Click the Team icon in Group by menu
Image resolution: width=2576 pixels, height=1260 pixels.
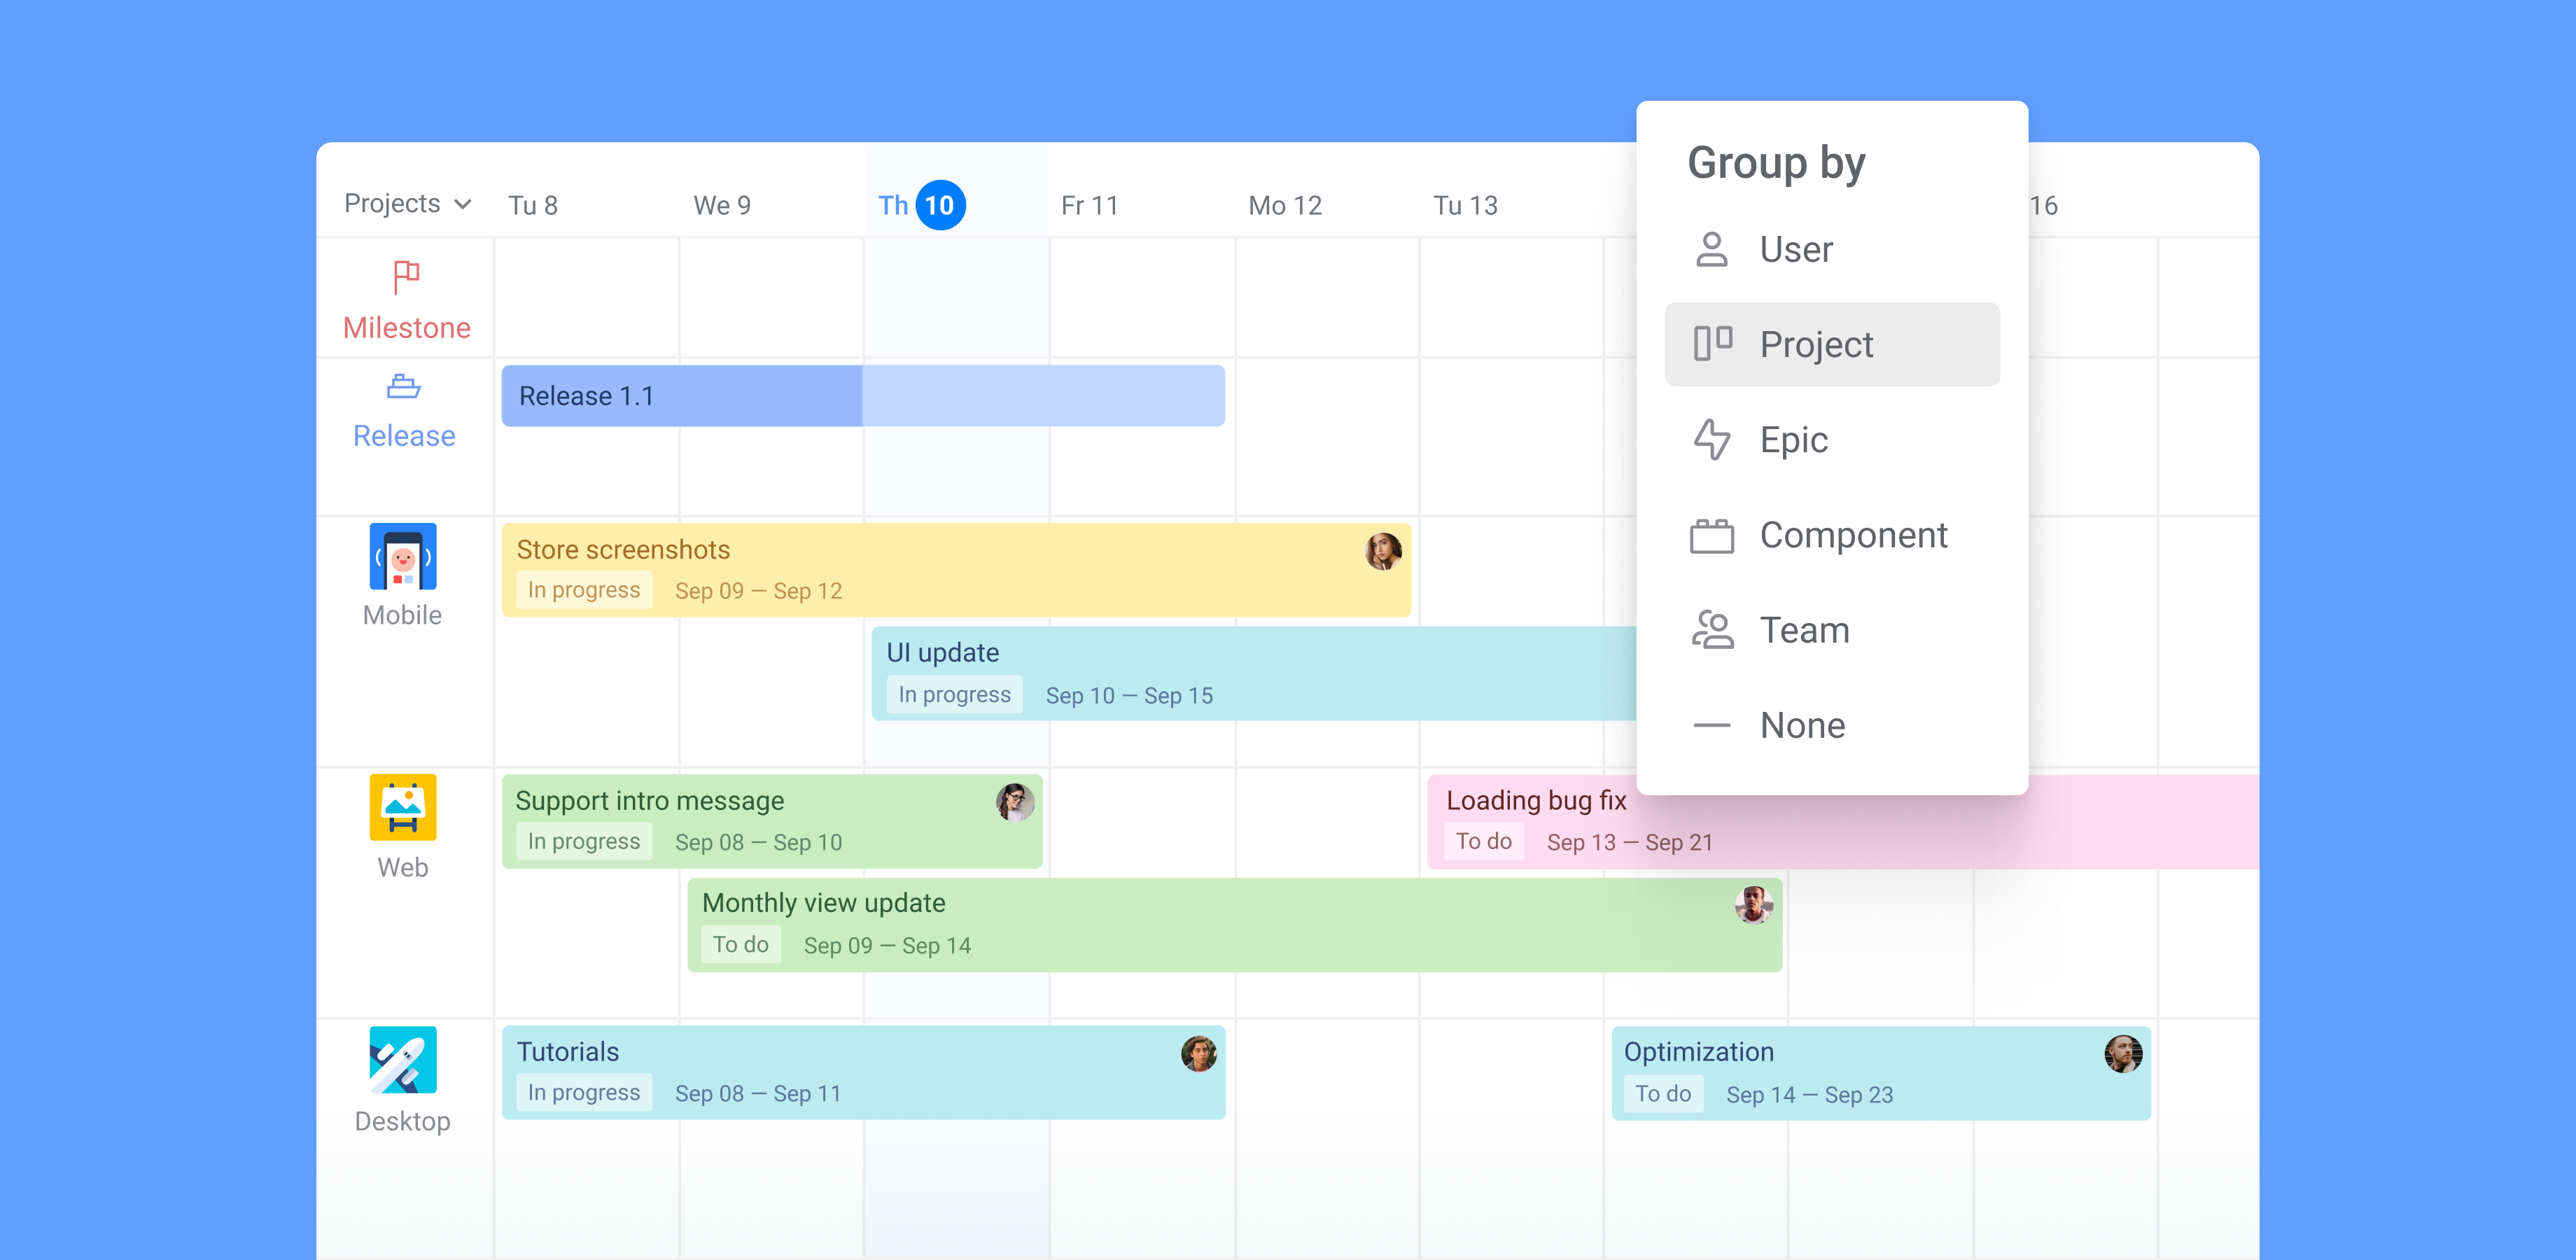pyautogui.click(x=1712, y=630)
